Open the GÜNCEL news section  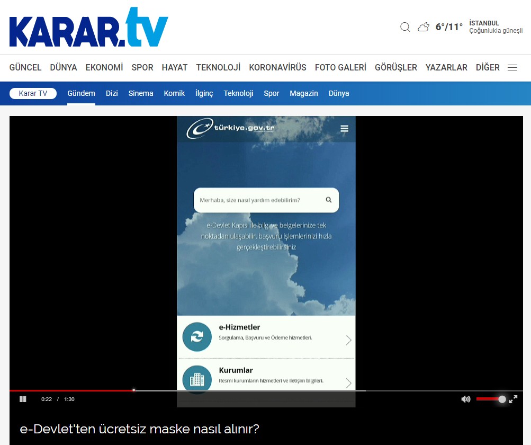25,68
